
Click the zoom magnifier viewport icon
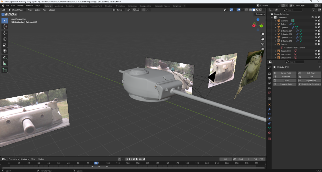263,34
